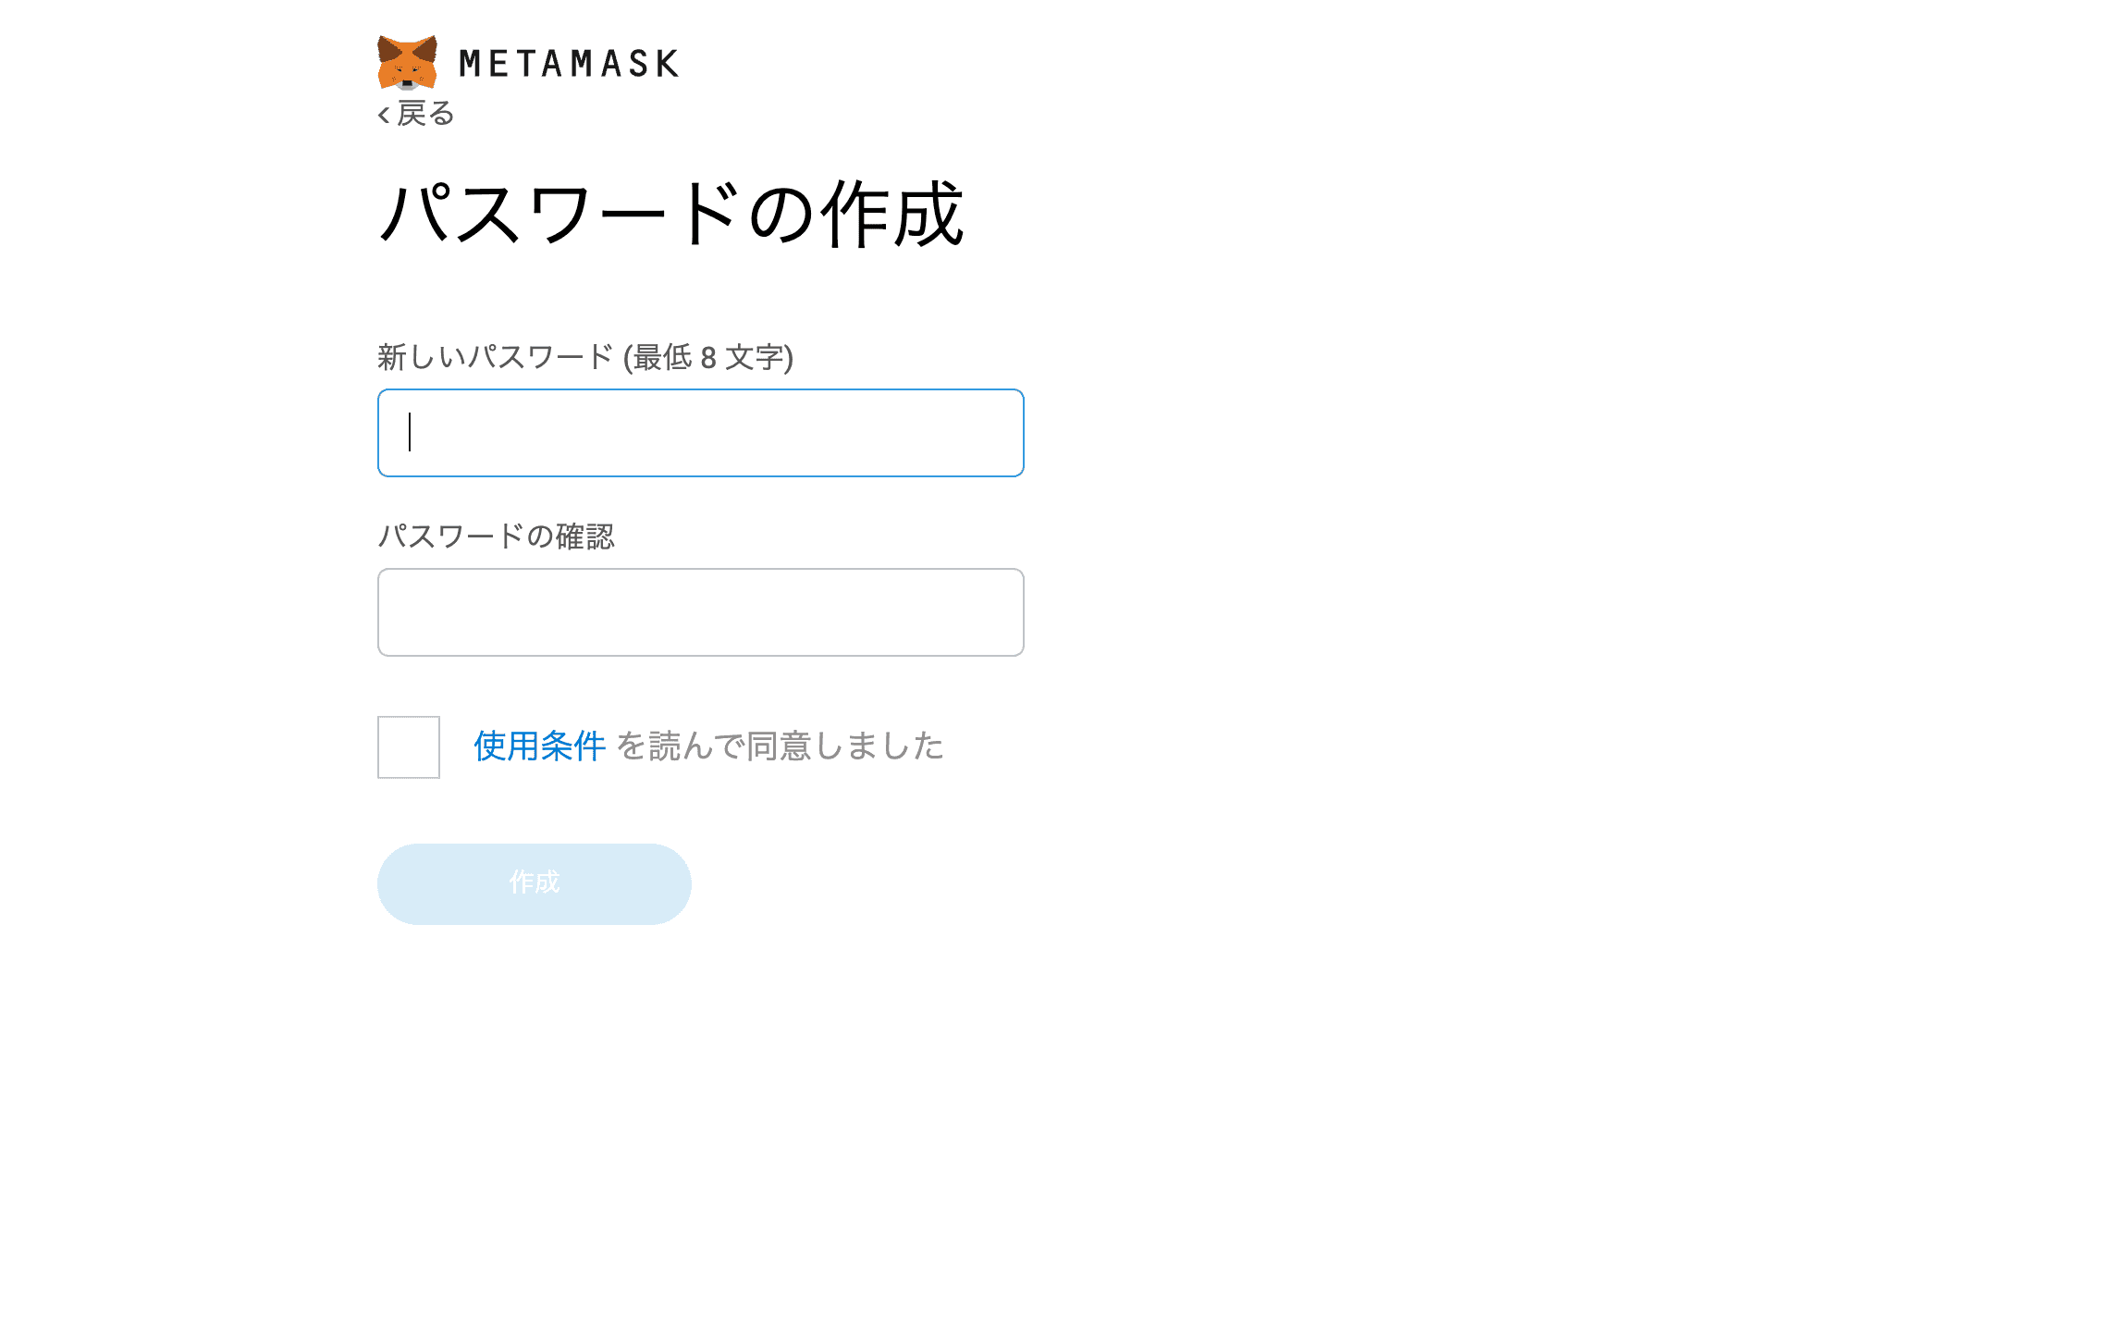
Task: Place cursor at blinking caret in password box
Action: [x=410, y=432]
